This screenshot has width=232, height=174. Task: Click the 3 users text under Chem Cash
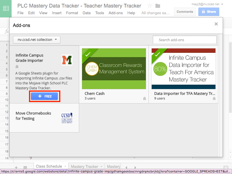[90, 98]
